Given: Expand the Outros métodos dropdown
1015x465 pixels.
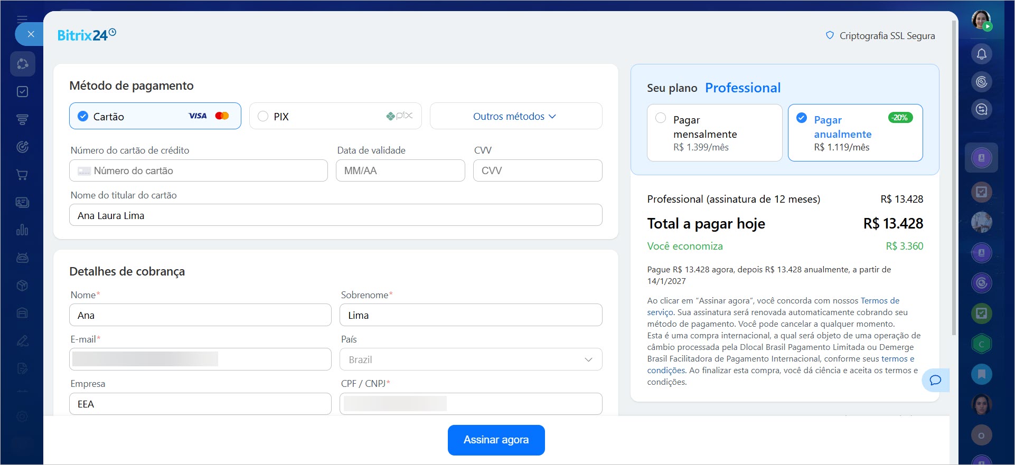Looking at the screenshot, I should click(515, 116).
